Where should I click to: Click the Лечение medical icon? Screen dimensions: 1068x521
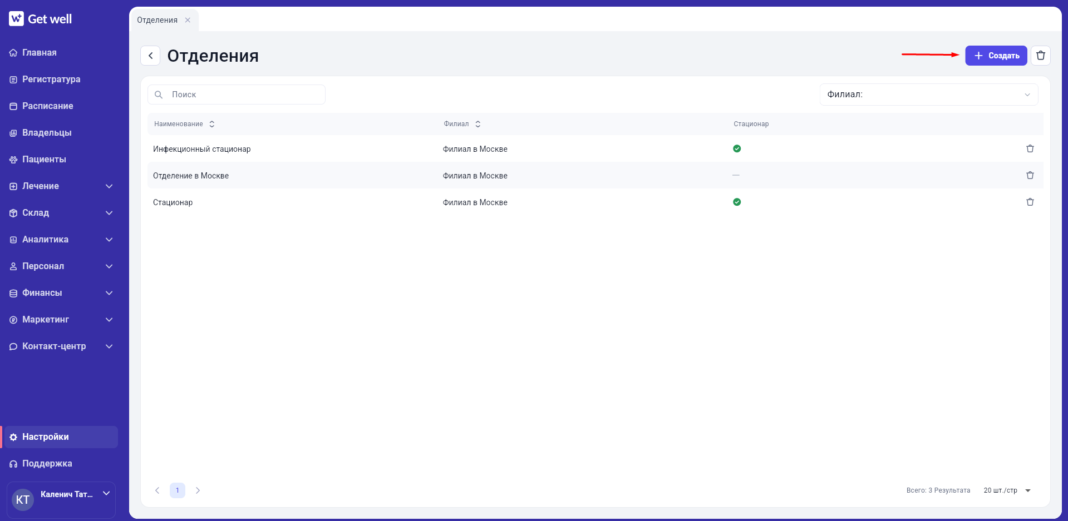tap(13, 186)
